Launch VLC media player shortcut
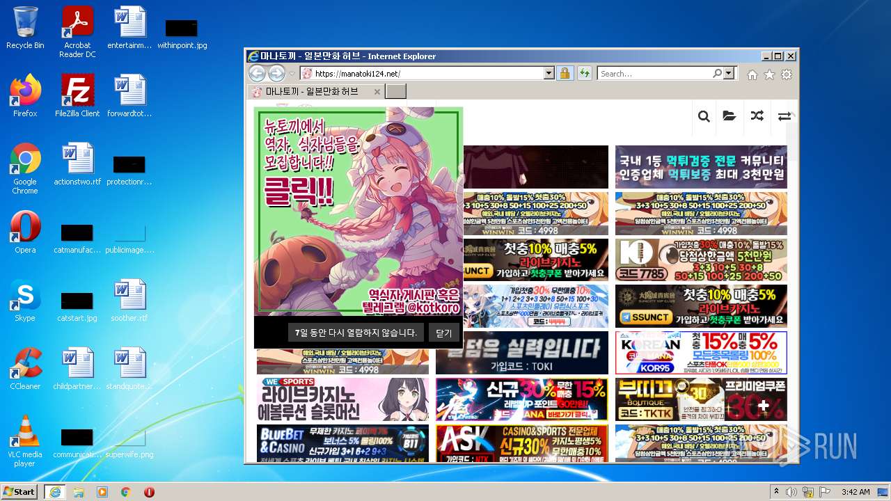This screenshot has width=891, height=501. point(25,441)
